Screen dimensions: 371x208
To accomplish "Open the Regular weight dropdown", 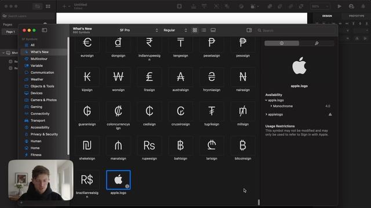I will click(175, 30).
